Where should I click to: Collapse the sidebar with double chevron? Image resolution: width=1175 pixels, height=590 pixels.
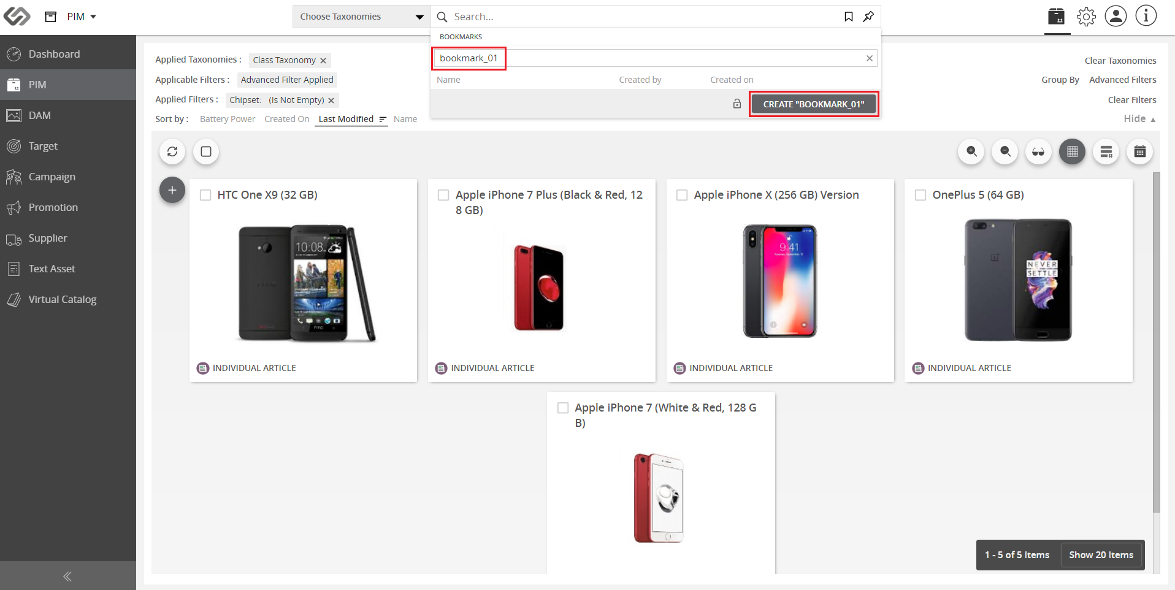point(67,576)
